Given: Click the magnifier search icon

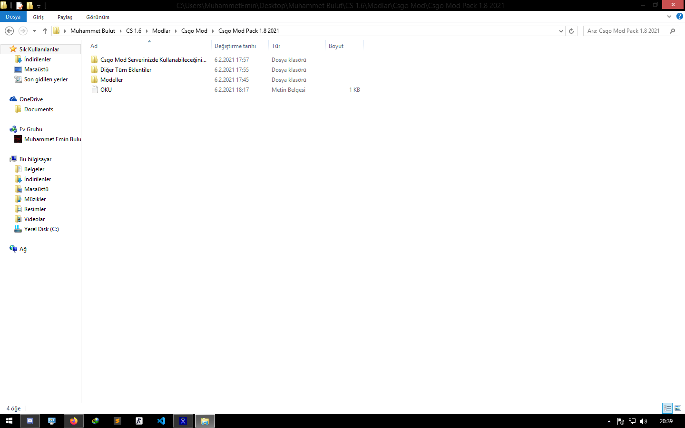Looking at the screenshot, I should tap(673, 31).
